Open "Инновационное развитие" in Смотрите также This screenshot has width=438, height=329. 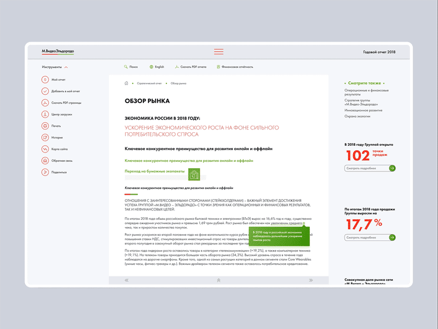tap(364, 110)
